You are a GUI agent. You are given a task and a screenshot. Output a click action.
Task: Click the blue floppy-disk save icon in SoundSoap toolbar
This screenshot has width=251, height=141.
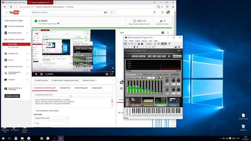click(x=142, y=43)
